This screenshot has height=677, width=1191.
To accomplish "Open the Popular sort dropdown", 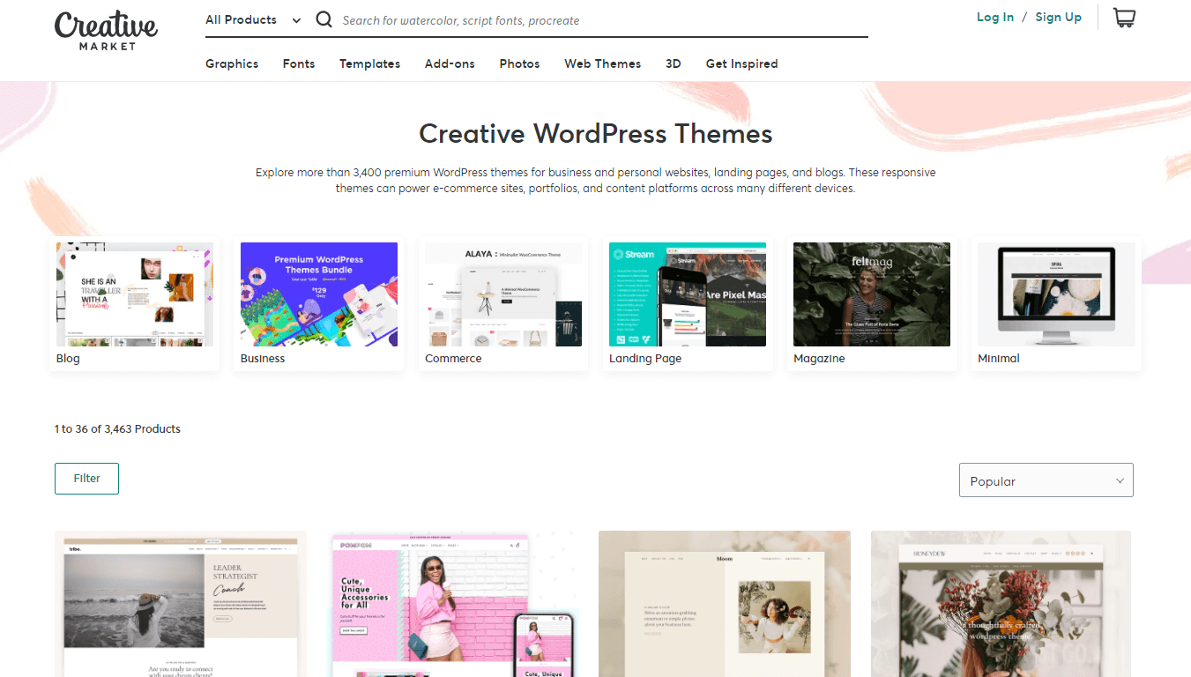I will click(1045, 480).
